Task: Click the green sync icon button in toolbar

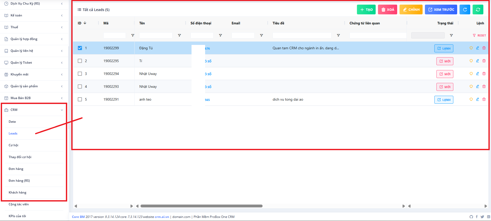Action: tap(478, 9)
